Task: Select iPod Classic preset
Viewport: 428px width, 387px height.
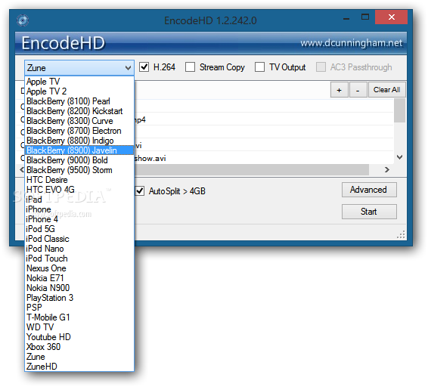Action: coord(79,239)
